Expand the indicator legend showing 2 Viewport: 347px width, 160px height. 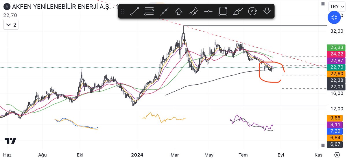11,25
